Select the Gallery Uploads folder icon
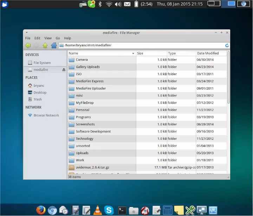 coord(71,67)
